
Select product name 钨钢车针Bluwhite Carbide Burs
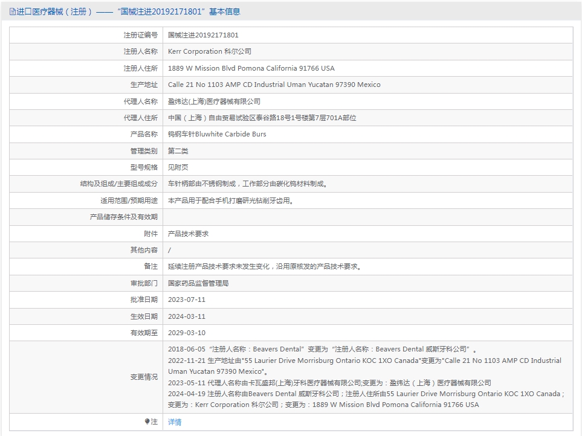click(217, 134)
